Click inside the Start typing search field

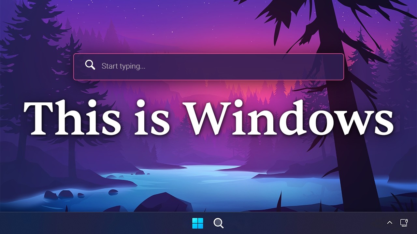click(x=208, y=66)
